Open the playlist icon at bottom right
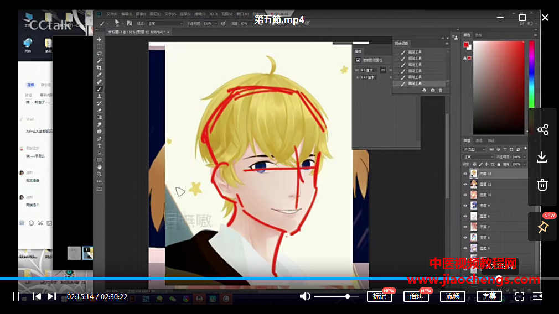Image resolution: width=559 pixels, height=314 pixels. 537,296
